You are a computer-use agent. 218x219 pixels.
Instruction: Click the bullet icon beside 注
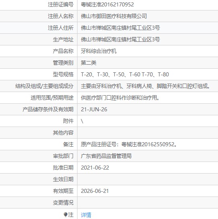[x=65, y=215]
